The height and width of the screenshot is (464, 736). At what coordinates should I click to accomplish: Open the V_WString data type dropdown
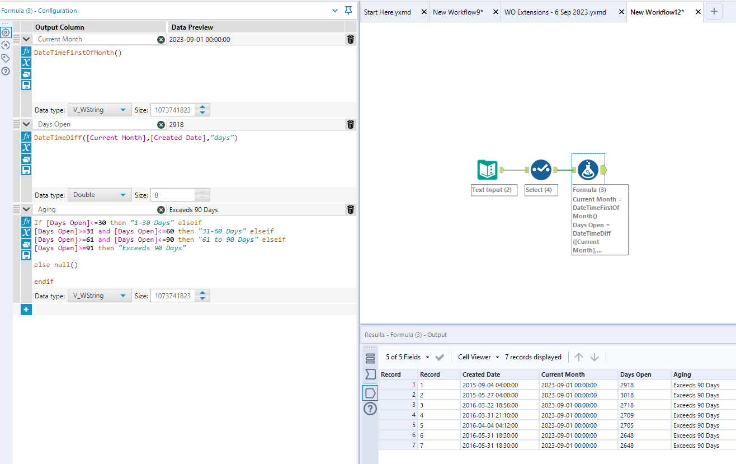tap(99, 109)
